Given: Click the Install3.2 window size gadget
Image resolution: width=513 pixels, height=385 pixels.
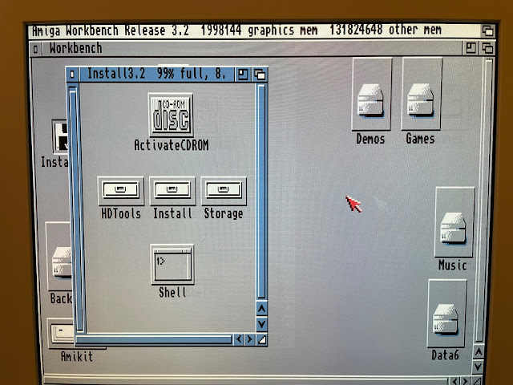Looking at the screenshot, I should point(261,340).
